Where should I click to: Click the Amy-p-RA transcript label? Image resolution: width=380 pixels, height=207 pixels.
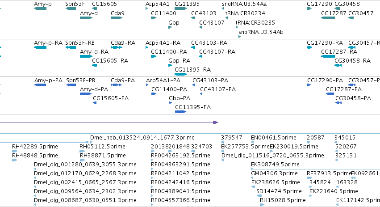(x=48, y=43)
